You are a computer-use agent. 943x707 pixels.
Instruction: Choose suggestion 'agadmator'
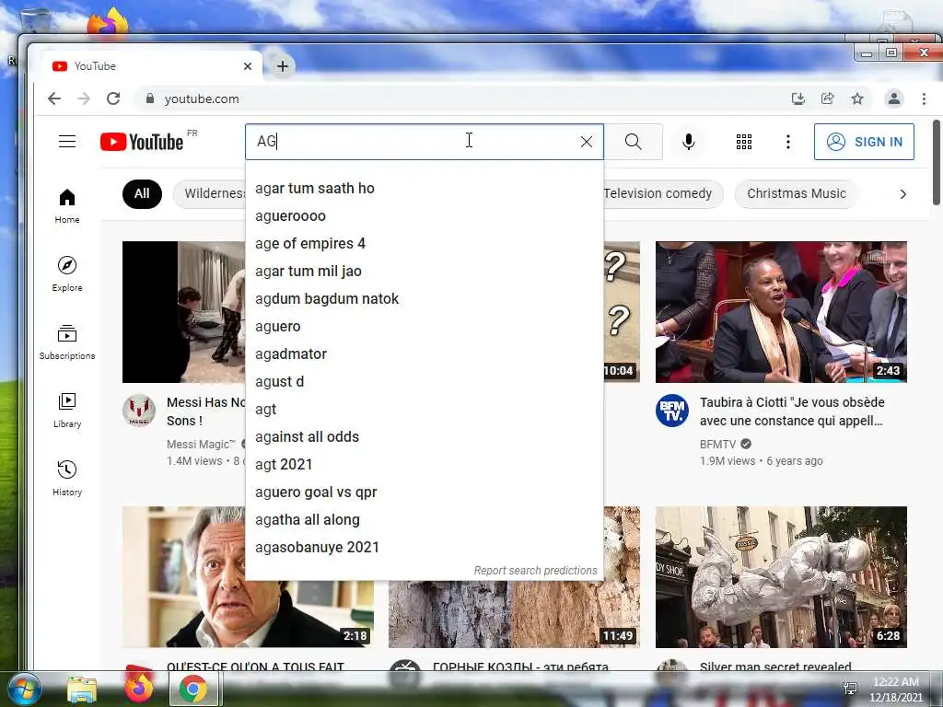[424, 354]
